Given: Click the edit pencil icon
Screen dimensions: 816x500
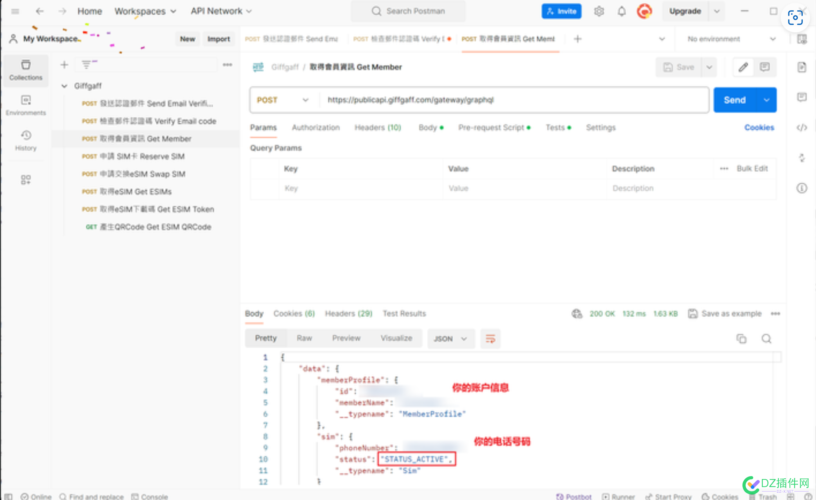Looking at the screenshot, I should tap(743, 67).
